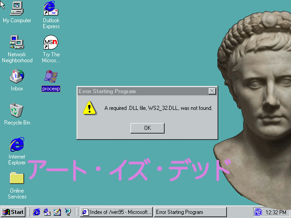
Task: Open My Computer desktop icon
Action: point(17,8)
